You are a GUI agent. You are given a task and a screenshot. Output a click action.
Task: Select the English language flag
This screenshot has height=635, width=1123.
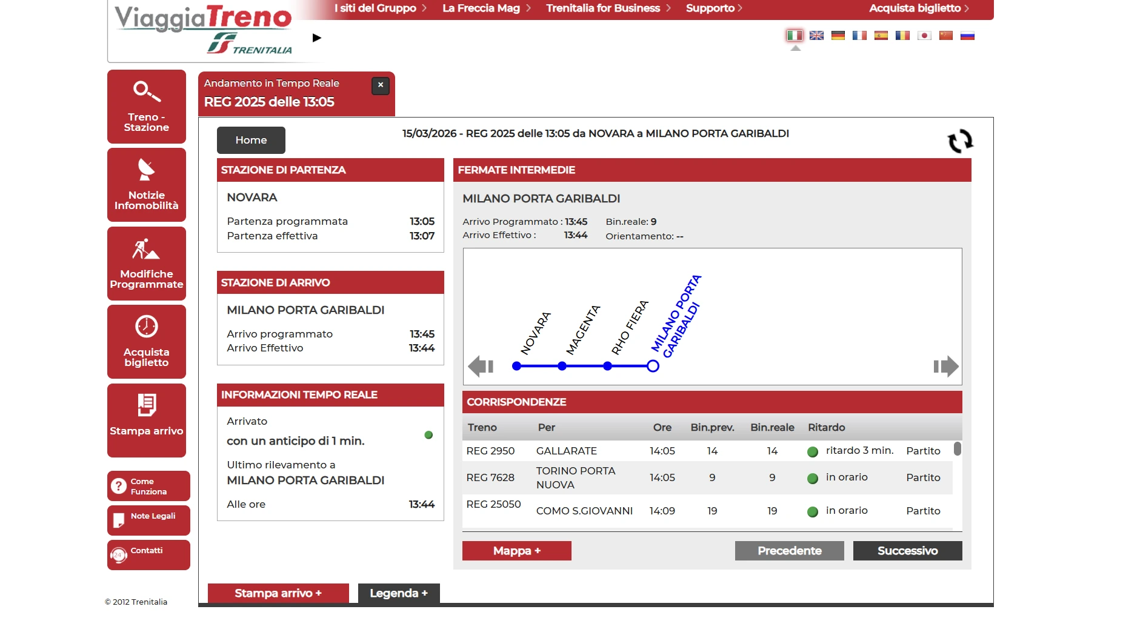[x=816, y=36]
